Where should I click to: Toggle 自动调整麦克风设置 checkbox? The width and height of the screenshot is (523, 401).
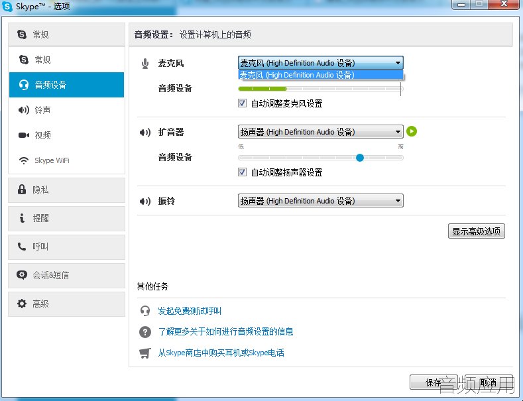coord(242,103)
